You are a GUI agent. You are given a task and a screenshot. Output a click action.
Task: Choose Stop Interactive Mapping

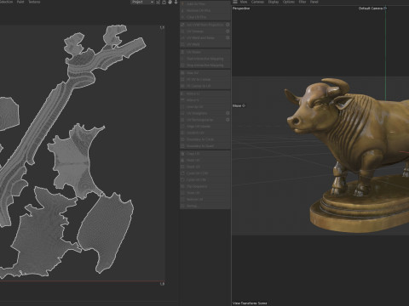pyautogui.click(x=205, y=65)
